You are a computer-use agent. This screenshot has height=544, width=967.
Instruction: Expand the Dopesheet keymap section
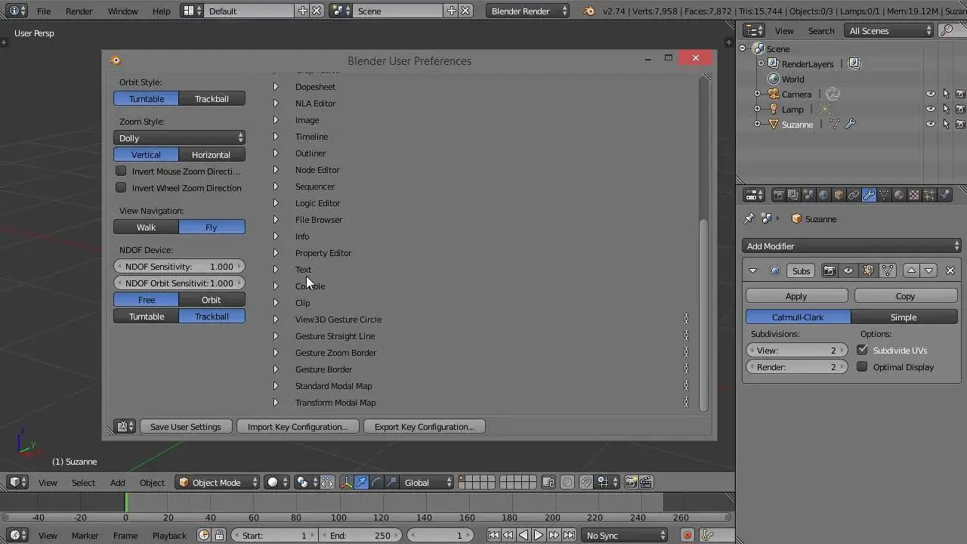[x=276, y=87]
